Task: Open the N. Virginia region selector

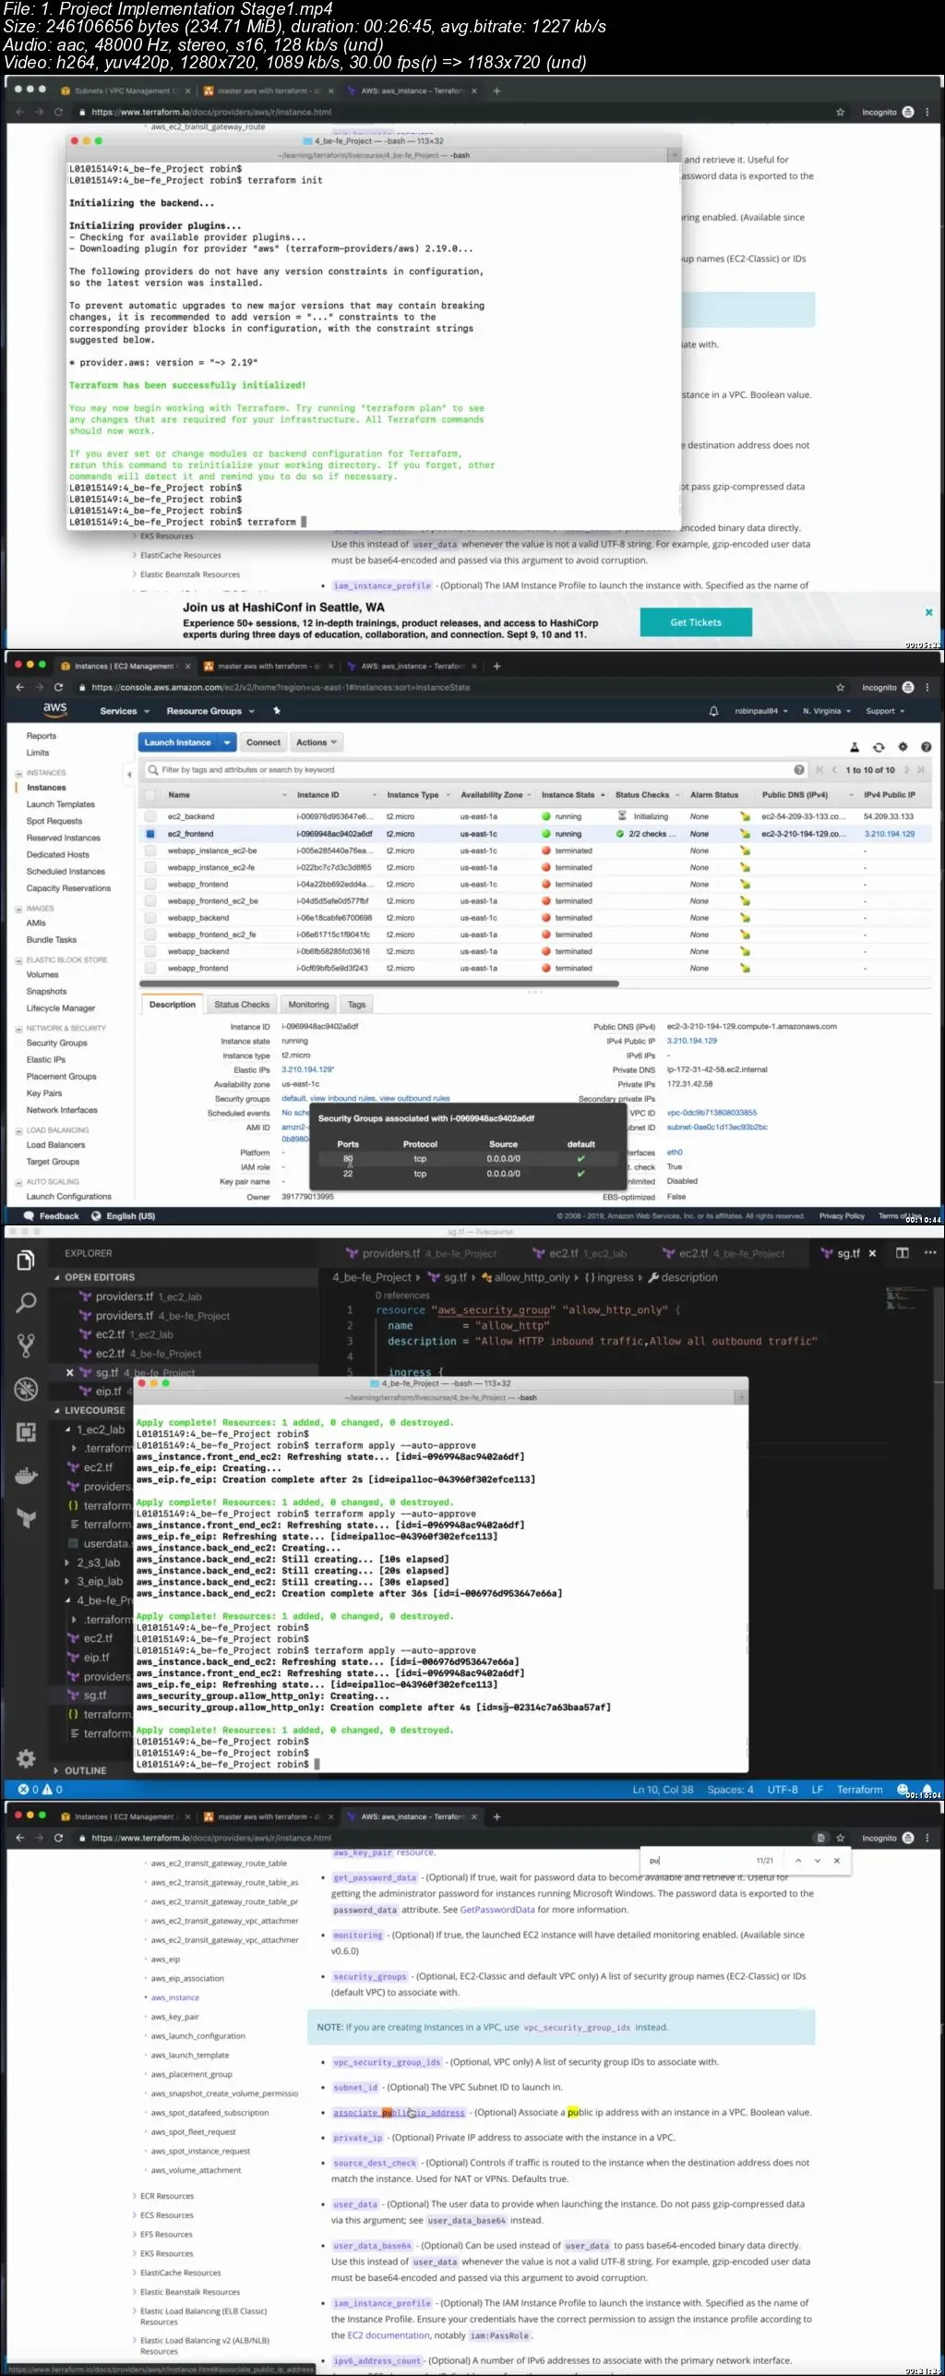Action: tap(826, 711)
